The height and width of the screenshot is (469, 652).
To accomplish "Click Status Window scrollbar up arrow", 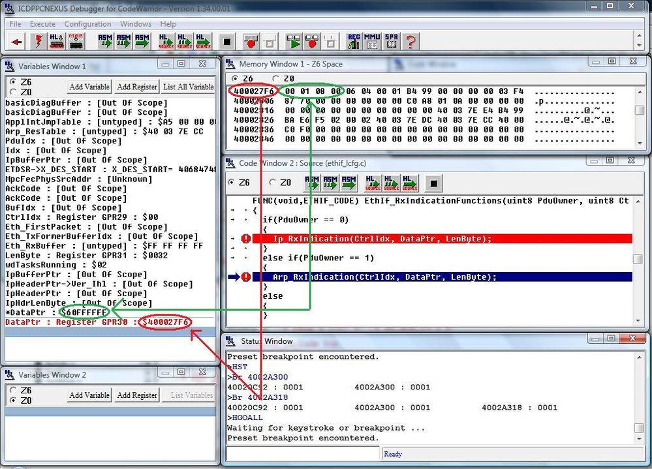I will 639,357.
